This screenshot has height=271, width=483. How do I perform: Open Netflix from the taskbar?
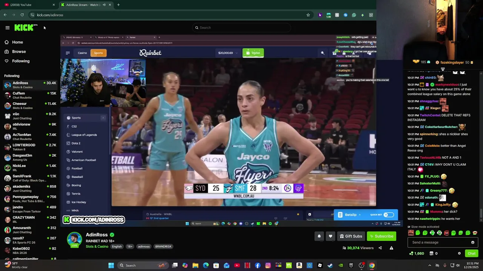tap(247, 265)
